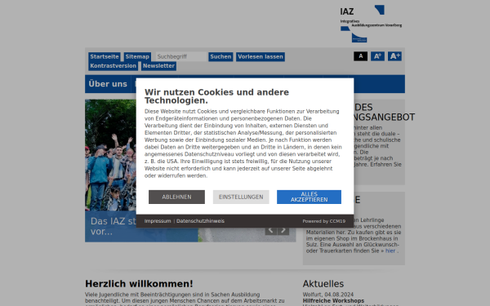Accept all cookies with ALLES AKZEPTIEREN
This screenshot has height=306, width=490.
pyautogui.click(x=309, y=197)
